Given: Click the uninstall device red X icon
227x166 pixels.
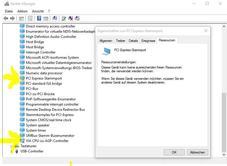Looking at the screenshot, I should pos(70,18).
